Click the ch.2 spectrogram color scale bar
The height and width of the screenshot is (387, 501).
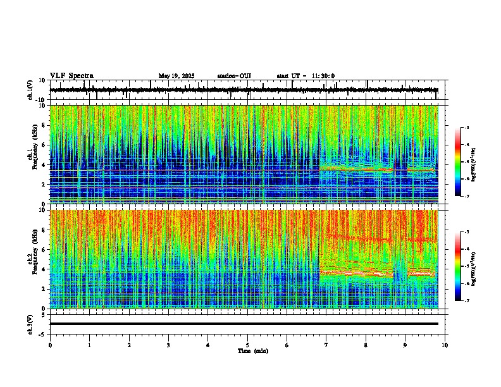click(458, 266)
